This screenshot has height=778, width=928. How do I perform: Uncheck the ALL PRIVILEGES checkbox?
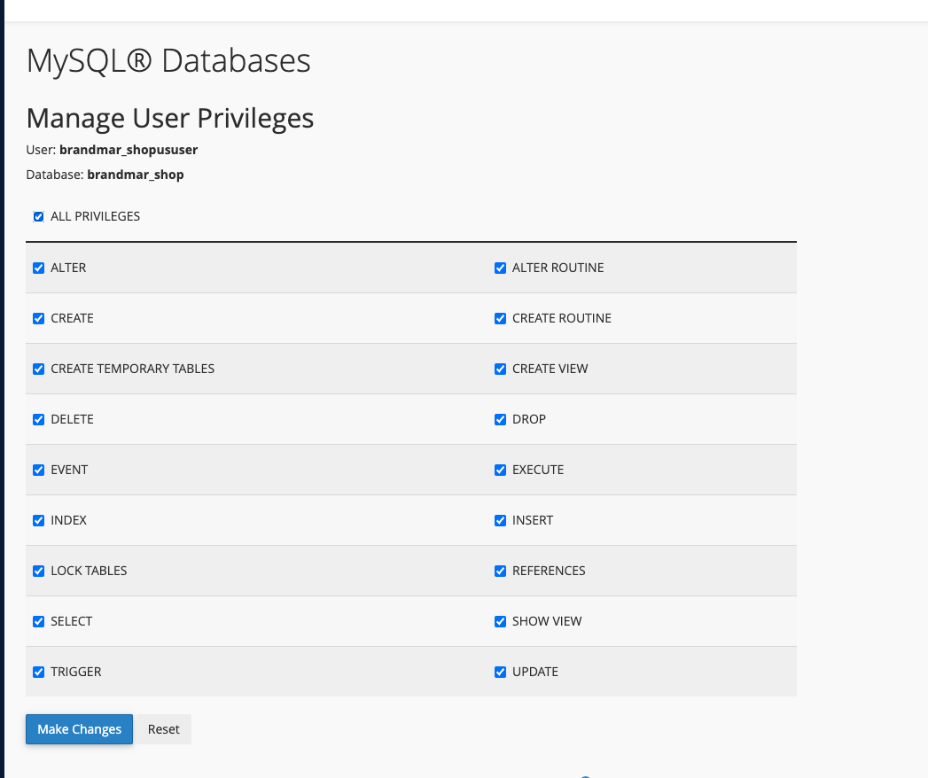[38, 216]
